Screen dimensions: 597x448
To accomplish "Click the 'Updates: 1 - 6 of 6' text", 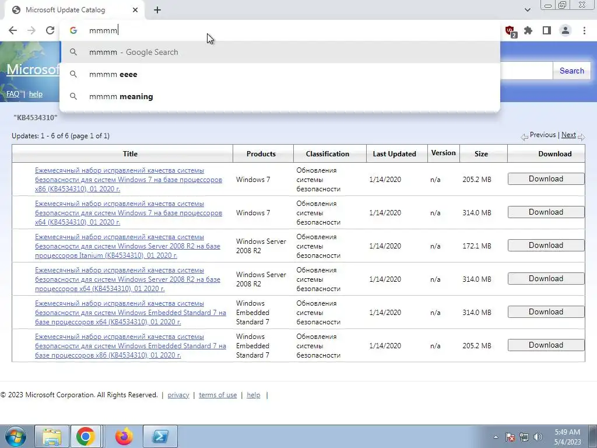I will coord(61,136).
